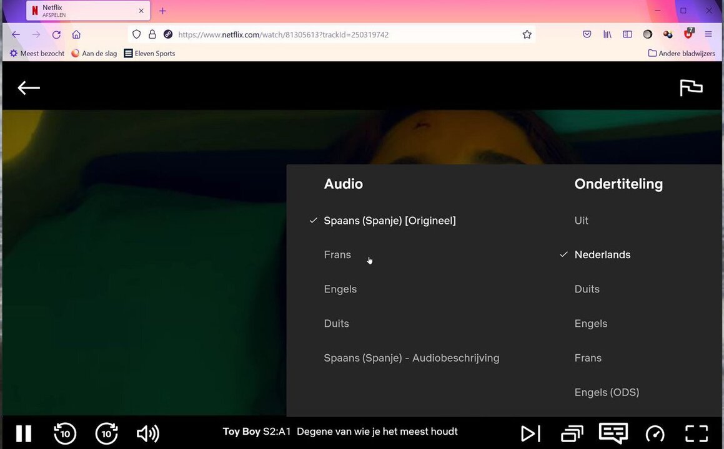The width and height of the screenshot is (724, 449).
Task: Open the Eleven Sports bookmark
Action: tap(149, 54)
